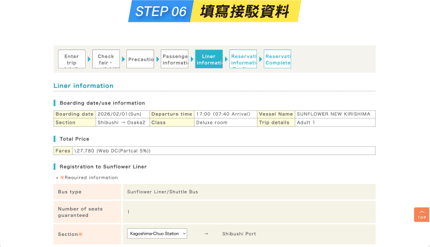Go to the Enter trip details step
The height and width of the screenshot is (247, 430).
point(71,59)
